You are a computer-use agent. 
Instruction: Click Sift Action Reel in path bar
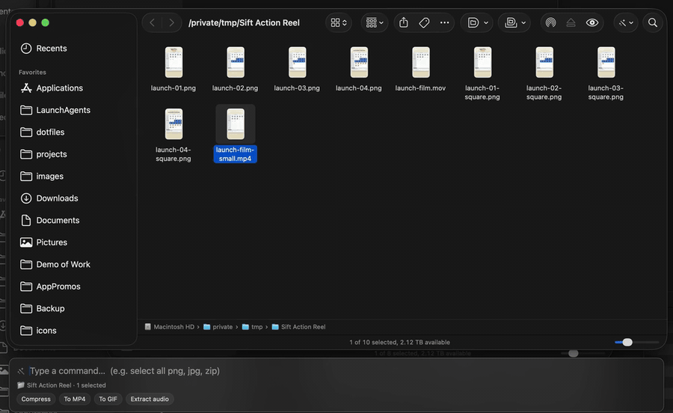(298, 327)
